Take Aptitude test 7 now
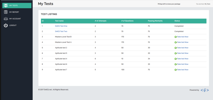This screenshot has width=213, height=100. (x=183, y=70)
